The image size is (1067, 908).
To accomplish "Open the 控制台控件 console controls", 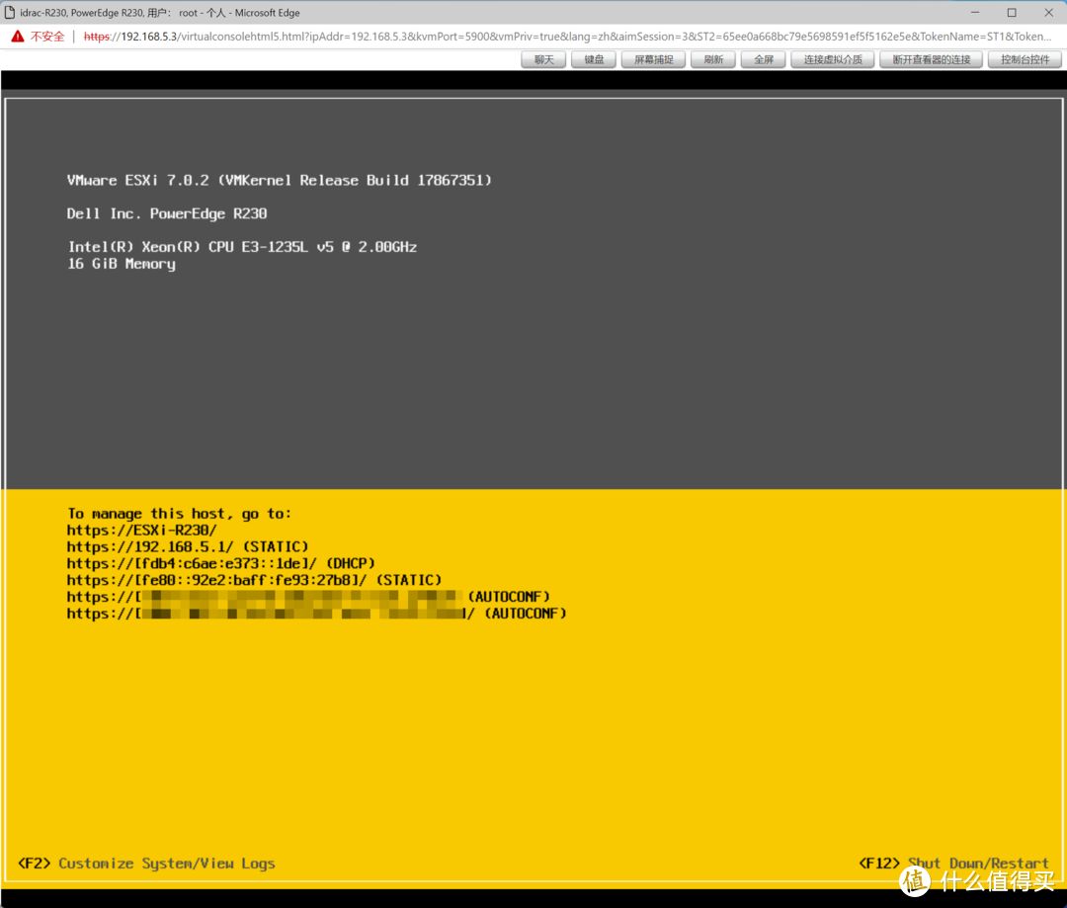I will pos(1025,60).
